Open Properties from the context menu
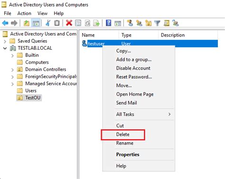 click(x=128, y=154)
